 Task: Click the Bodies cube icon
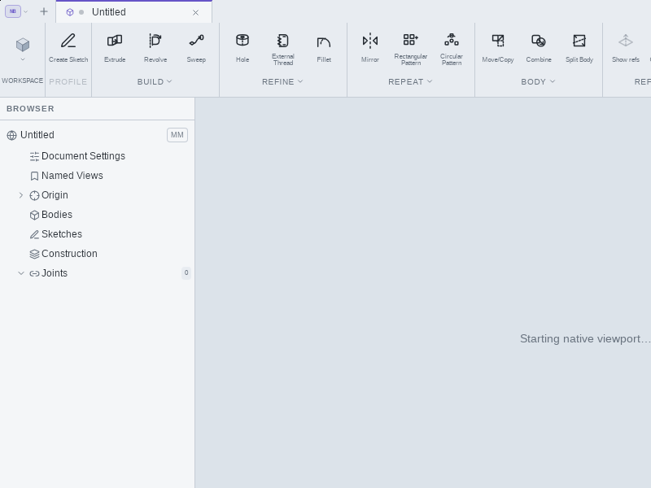pos(34,215)
